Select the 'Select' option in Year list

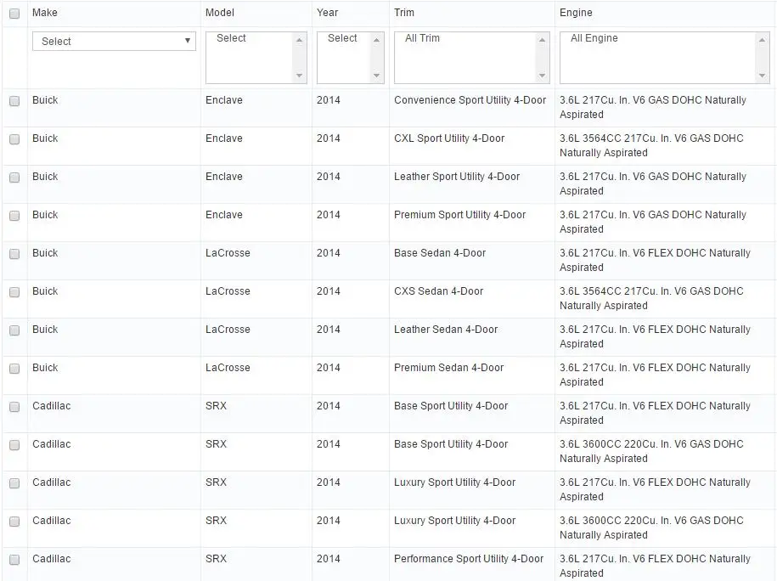[x=343, y=38]
